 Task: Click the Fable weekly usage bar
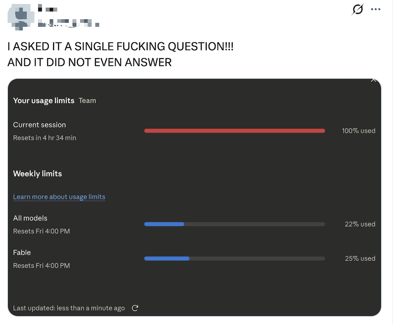click(235, 258)
